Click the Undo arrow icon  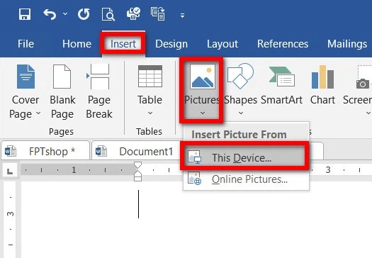coord(50,14)
